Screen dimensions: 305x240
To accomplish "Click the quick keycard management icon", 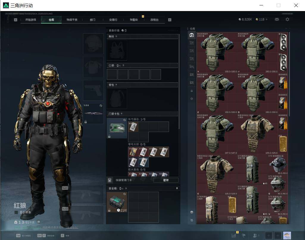I will pos(110,180).
